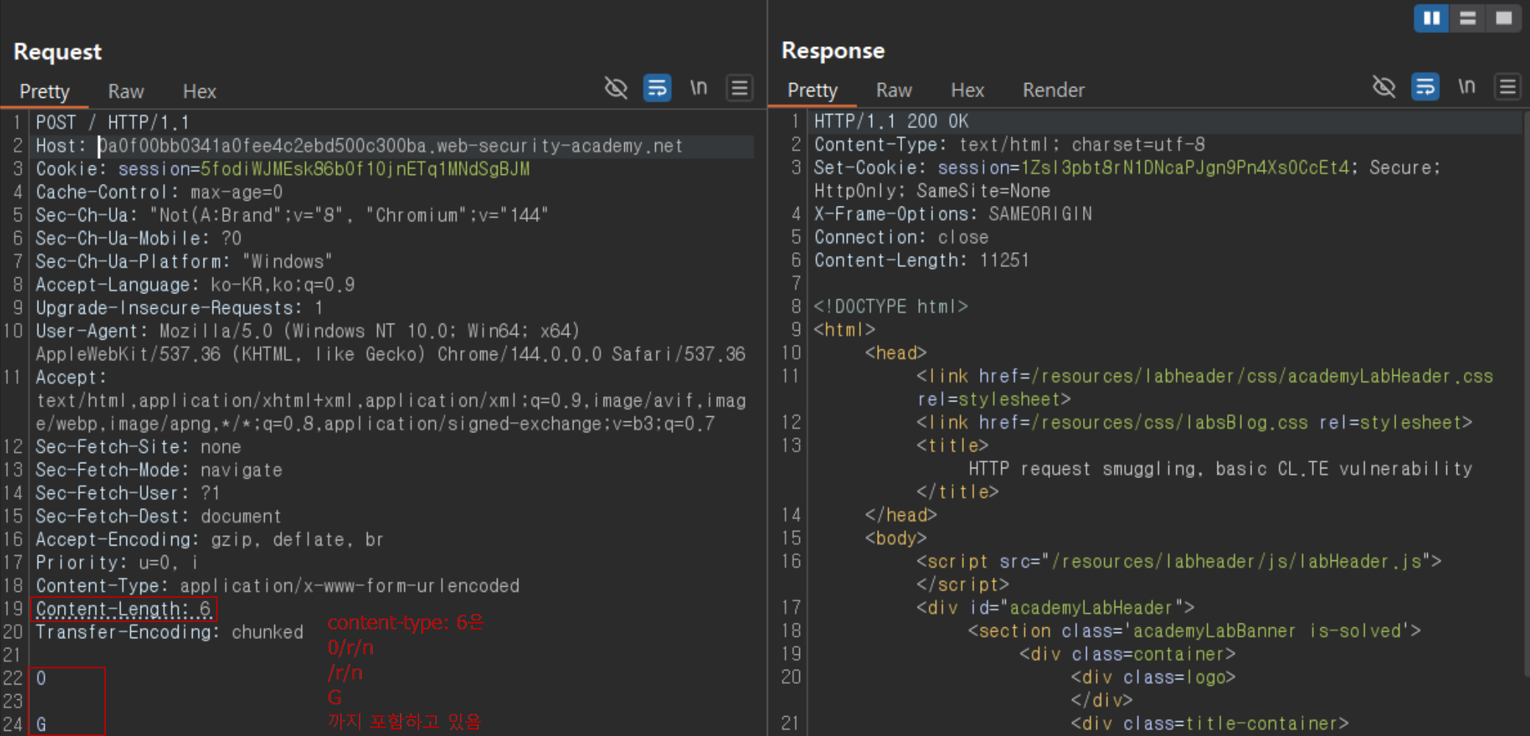Toggle hidden characters visibility in Request panel
The image size is (1530, 736).
click(616, 88)
